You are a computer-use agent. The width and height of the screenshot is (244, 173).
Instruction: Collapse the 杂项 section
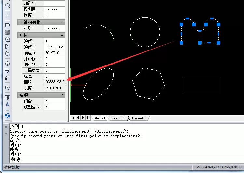click(62, 95)
